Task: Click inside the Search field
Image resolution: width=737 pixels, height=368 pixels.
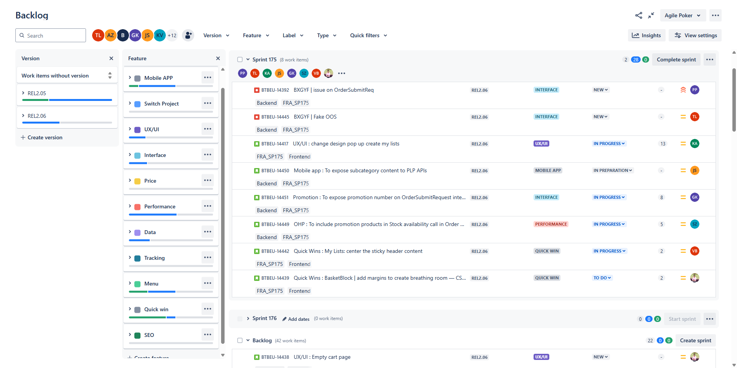Action: 50,35
